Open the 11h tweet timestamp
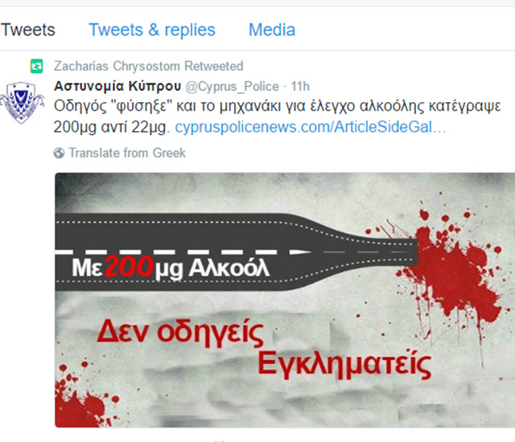 coord(300,87)
